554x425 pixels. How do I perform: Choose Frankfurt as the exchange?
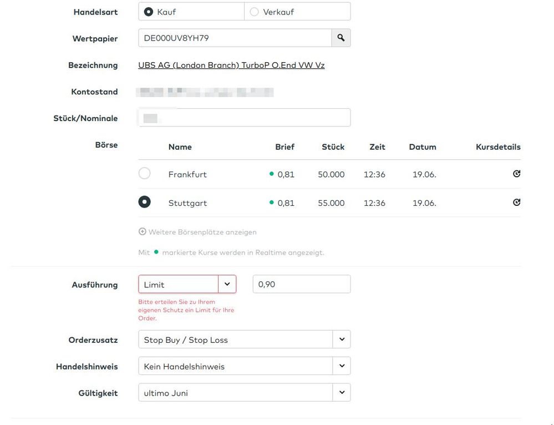pos(144,174)
